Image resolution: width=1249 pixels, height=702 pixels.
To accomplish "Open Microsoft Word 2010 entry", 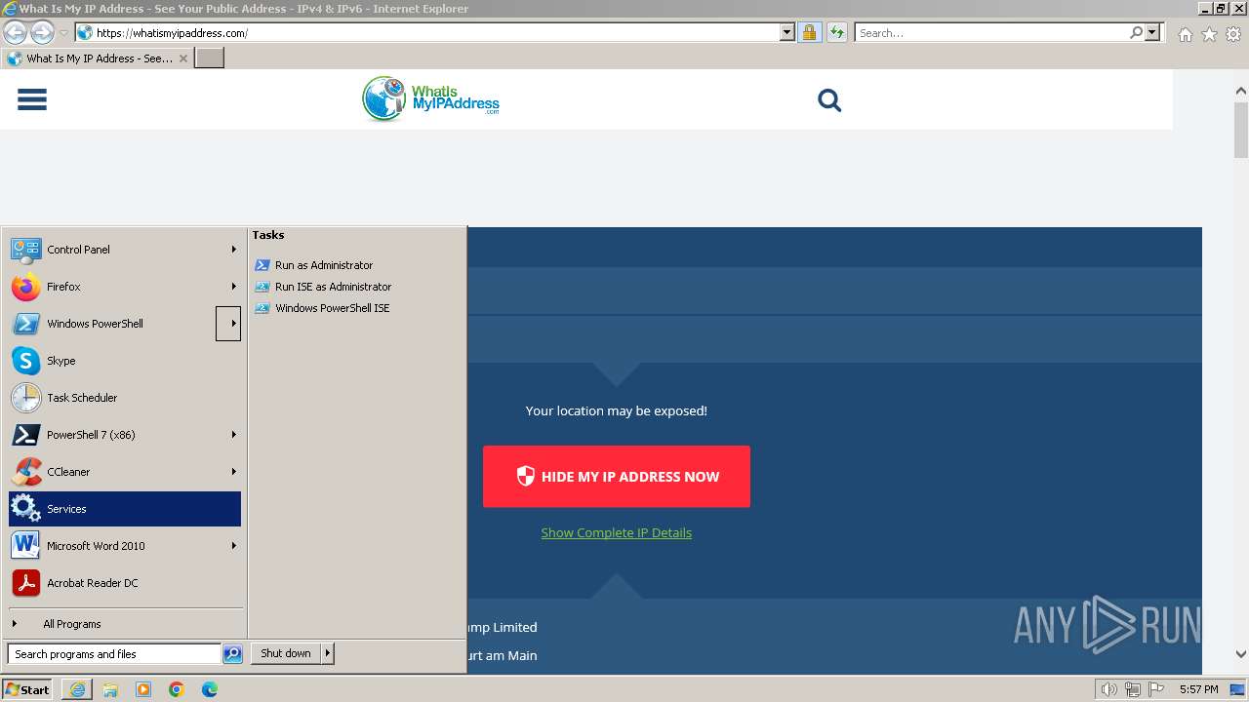I will coord(125,546).
